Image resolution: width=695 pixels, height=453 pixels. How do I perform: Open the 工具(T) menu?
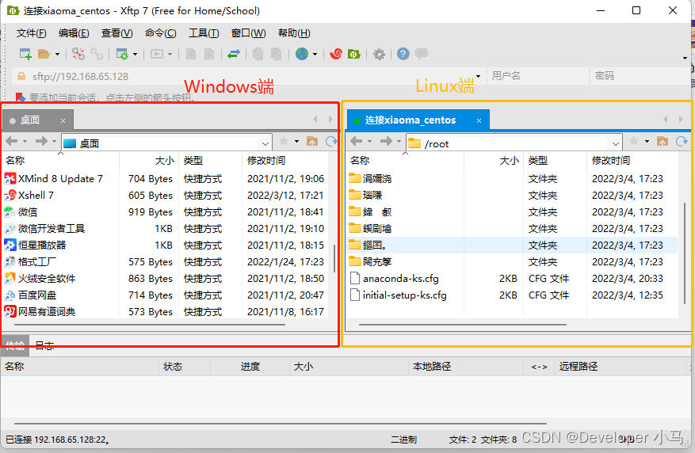(204, 33)
